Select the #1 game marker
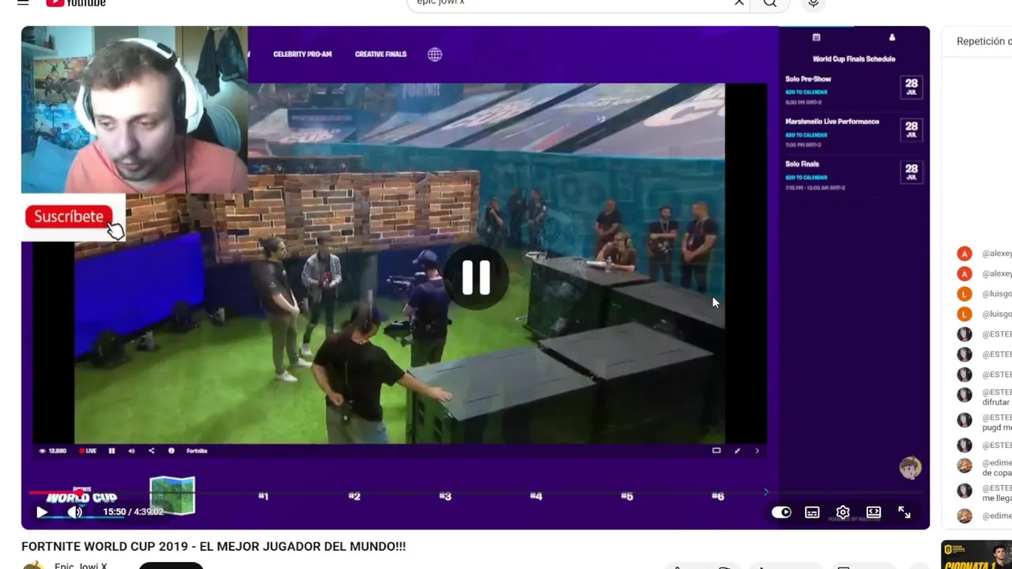The width and height of the screenshot is (1012, 569). coord(263,496)
